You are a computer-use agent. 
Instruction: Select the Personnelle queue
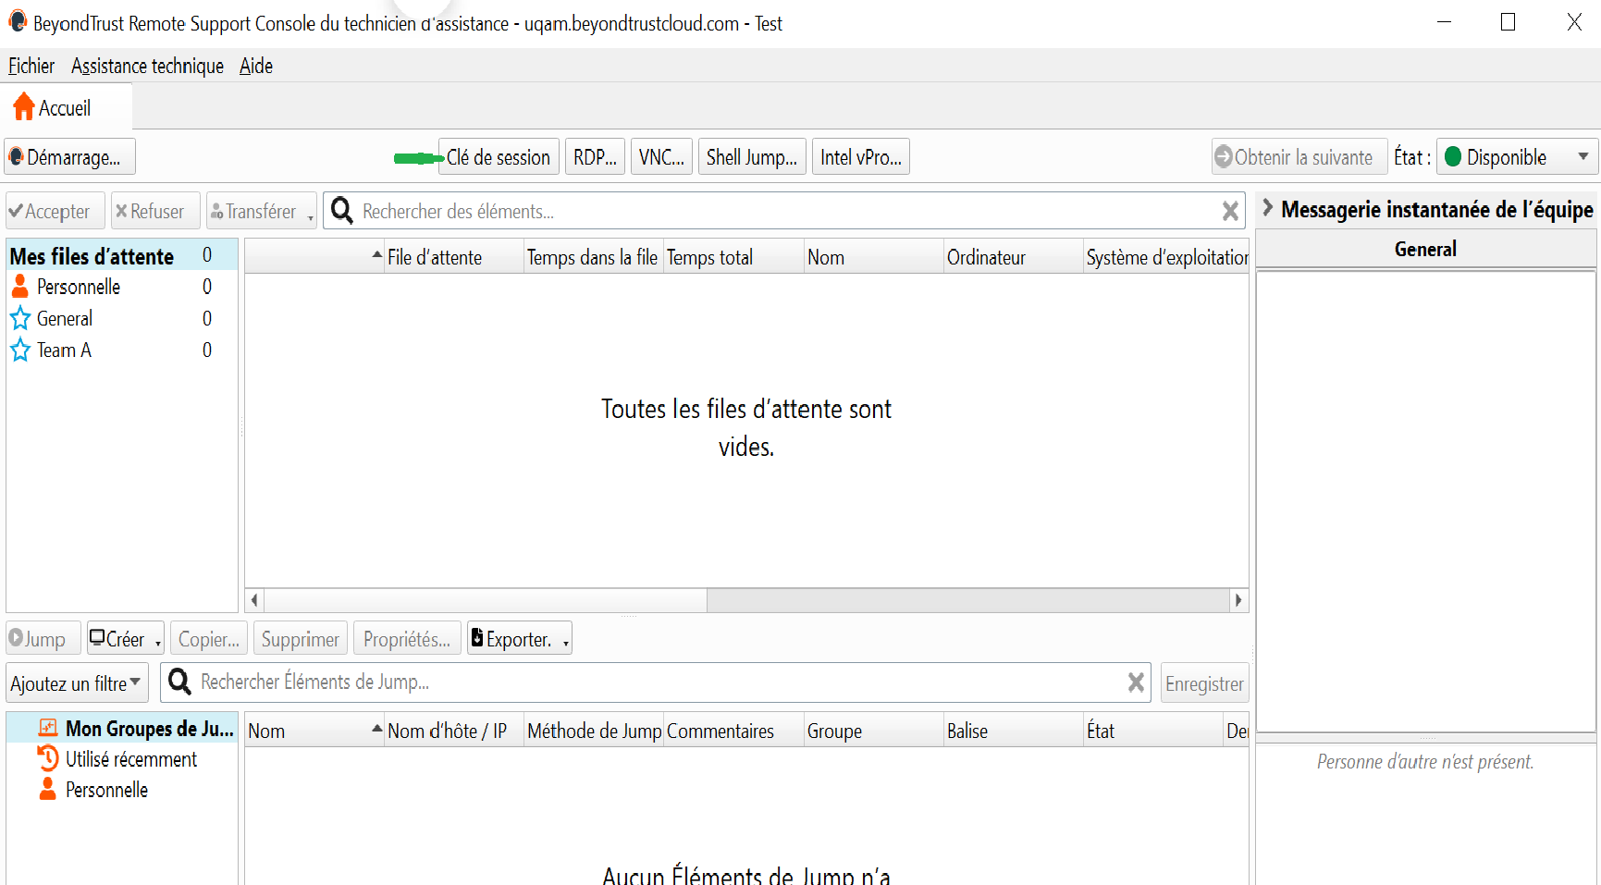[x=78, y=288]
